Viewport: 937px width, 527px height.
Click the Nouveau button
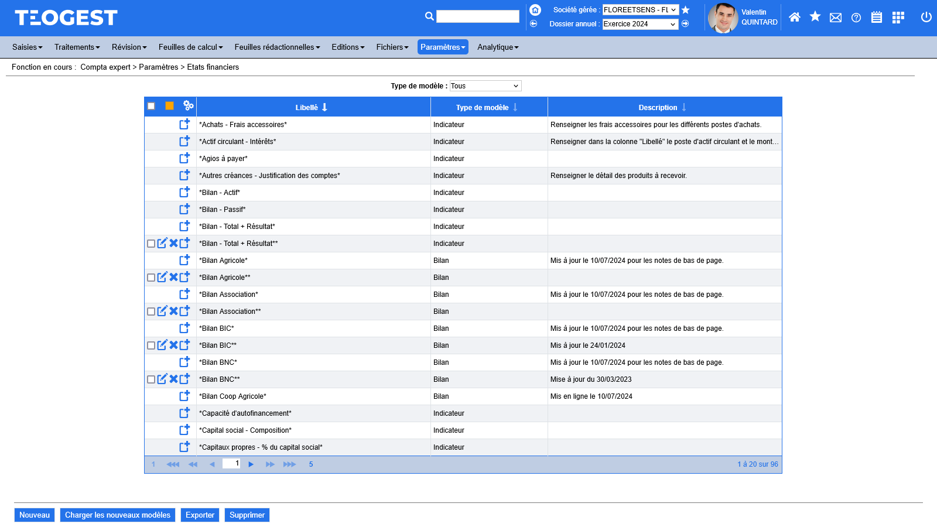[35, 515]
